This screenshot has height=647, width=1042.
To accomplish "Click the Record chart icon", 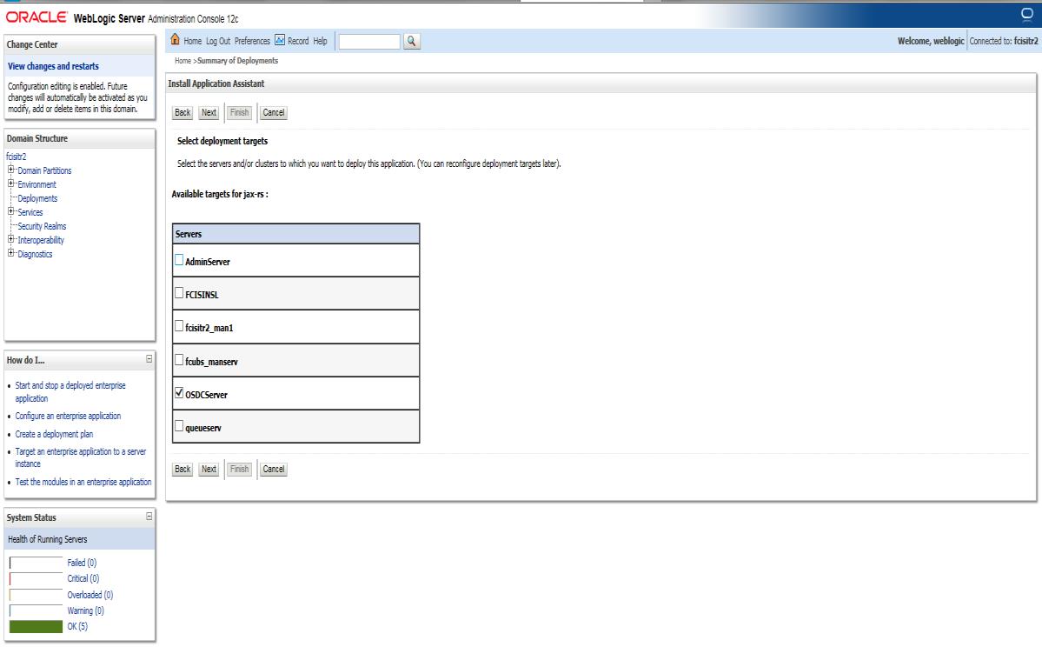I will tap(280, 40).
